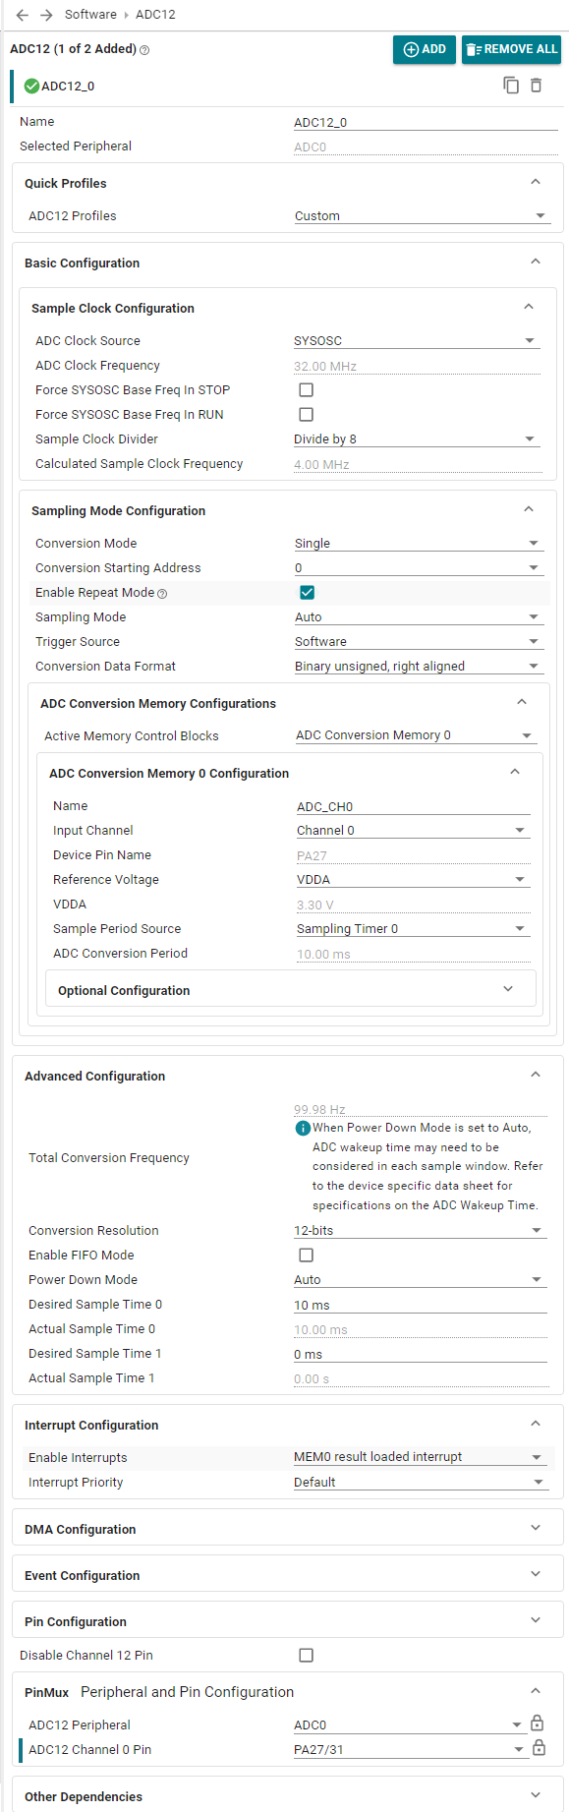Toggle the lock for ADC12 Channel 0 Pin
Viewport: 569px width, 1812px height.
539,1748
